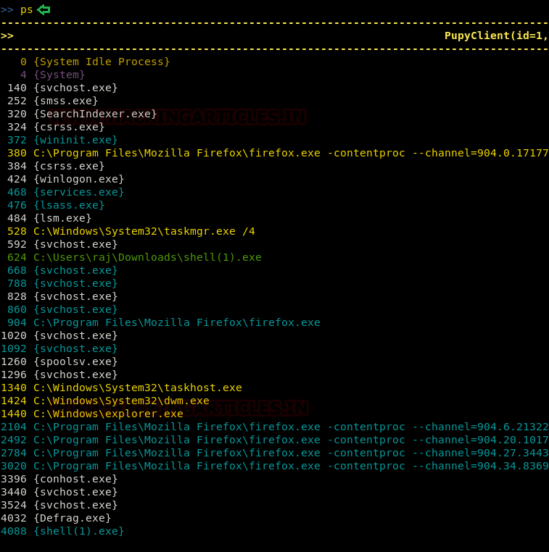
Task: Click the SearchIndexer.exe process entry
Action: point(95,114)
